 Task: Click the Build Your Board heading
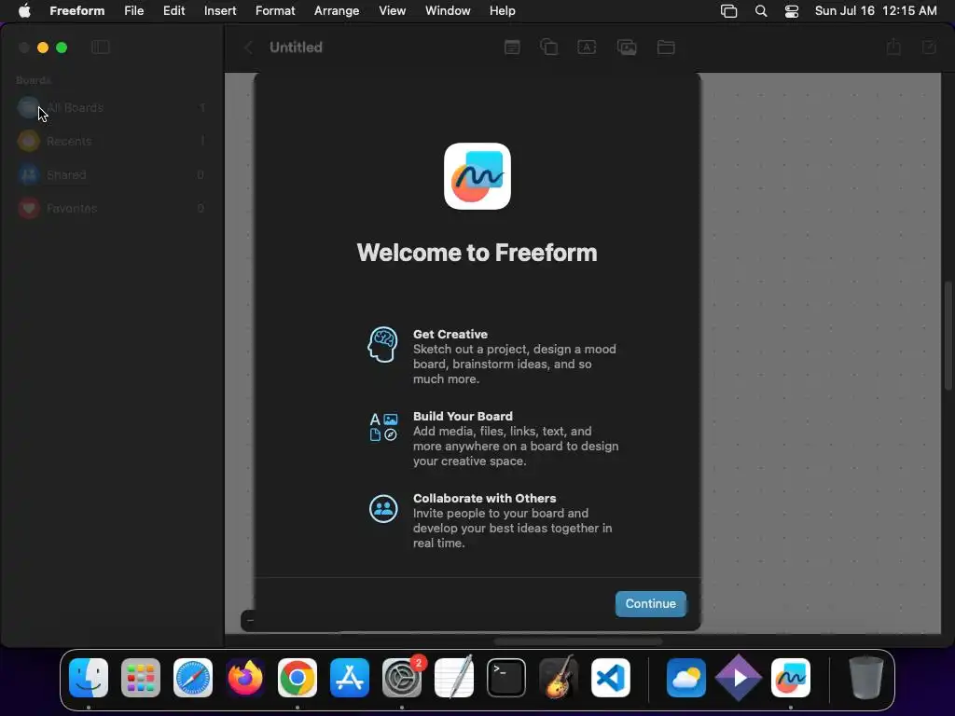coord(463,417)
